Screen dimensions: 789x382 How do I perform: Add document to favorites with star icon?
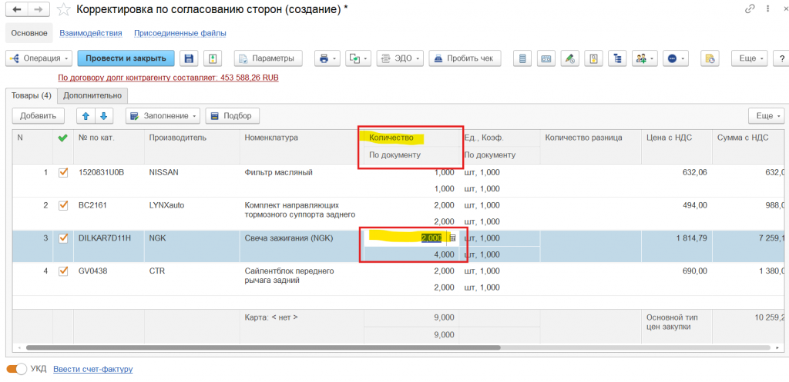pos(65,9)
